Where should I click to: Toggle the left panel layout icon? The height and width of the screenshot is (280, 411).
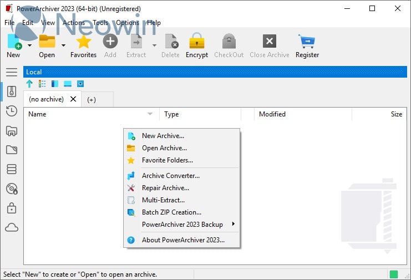tap(55, 84)
